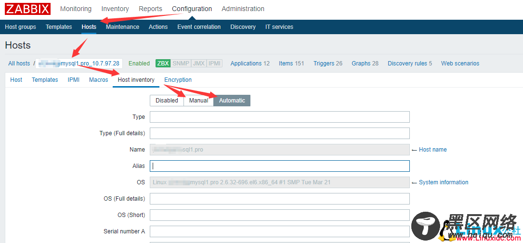Open Web scenarios link

point(460,64)
